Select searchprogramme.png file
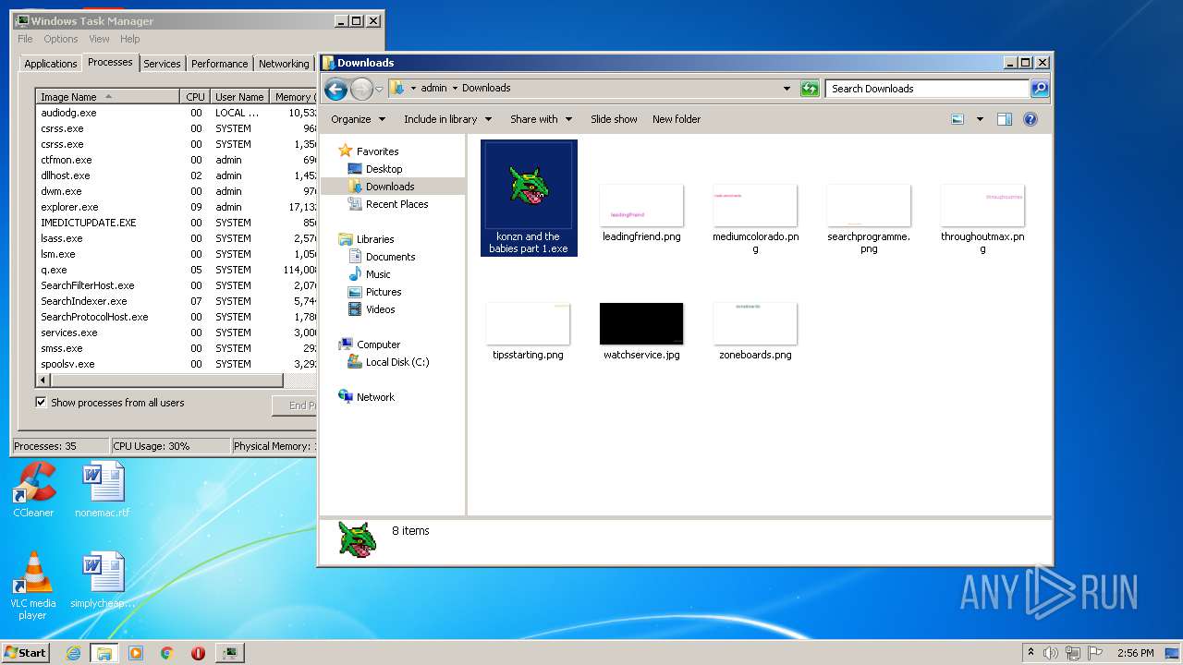This screenshot has height=665, width=1183. tap(869, 219)
